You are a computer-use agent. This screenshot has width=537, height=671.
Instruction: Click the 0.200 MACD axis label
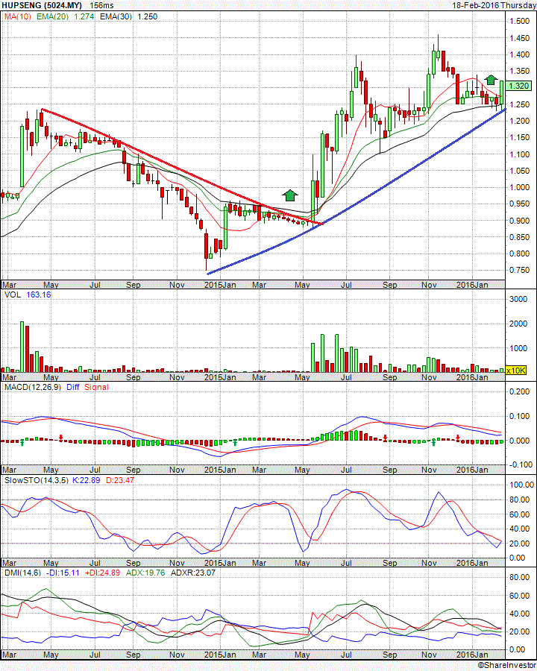(519, 391)
